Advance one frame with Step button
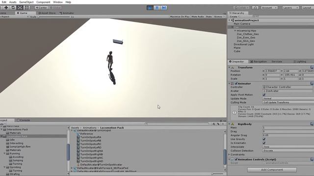Viewport: 314px width, 176px height. click(164, 8)
